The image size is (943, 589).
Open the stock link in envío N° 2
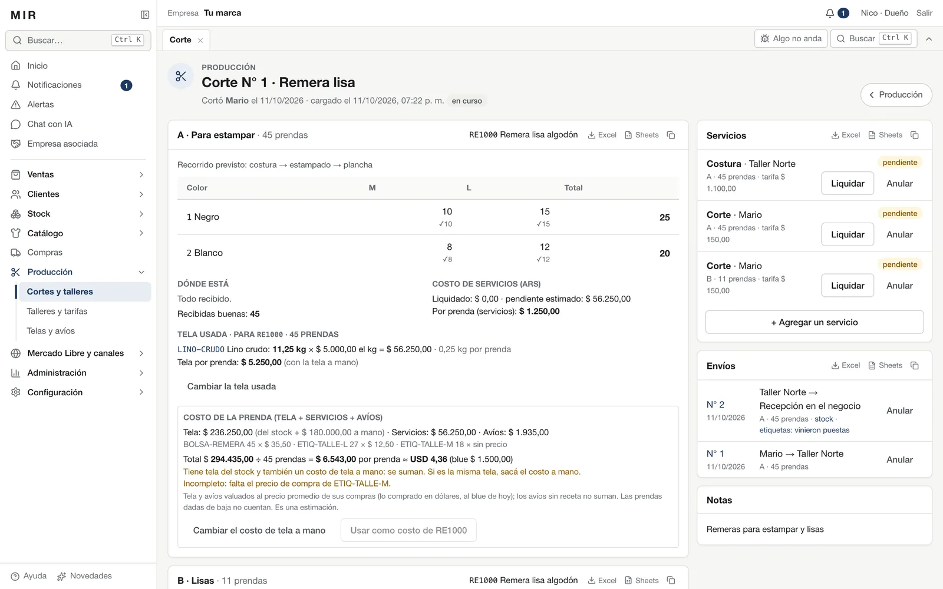(823, 419)
